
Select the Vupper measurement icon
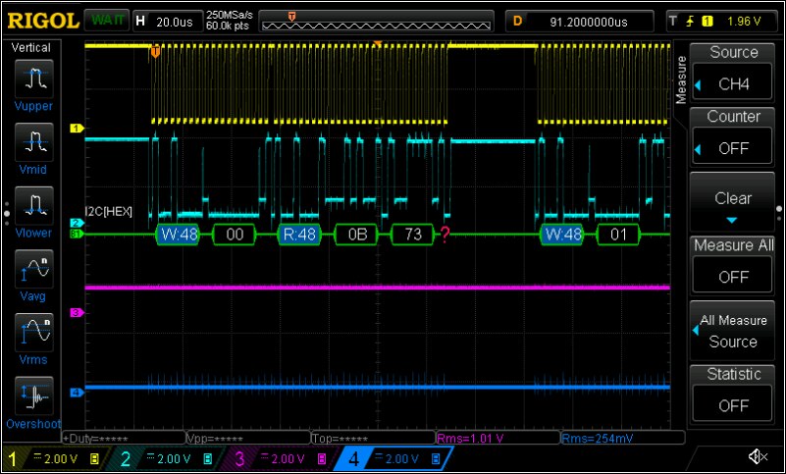point(35,76)
